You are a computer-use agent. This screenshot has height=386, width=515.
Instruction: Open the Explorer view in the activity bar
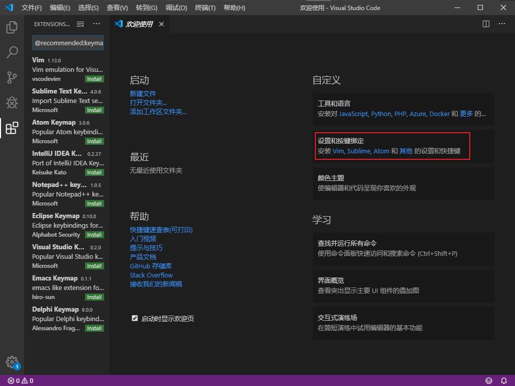pyautogui.click(x=11, y=28)
